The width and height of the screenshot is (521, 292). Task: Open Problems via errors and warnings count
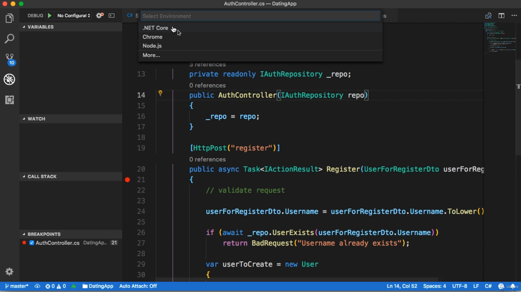[56, 286]
